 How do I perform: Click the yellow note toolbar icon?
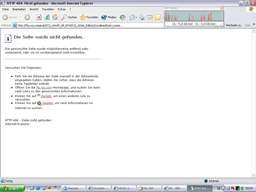157,17
